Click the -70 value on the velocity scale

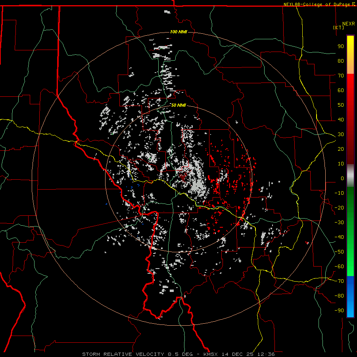point(339,281)
